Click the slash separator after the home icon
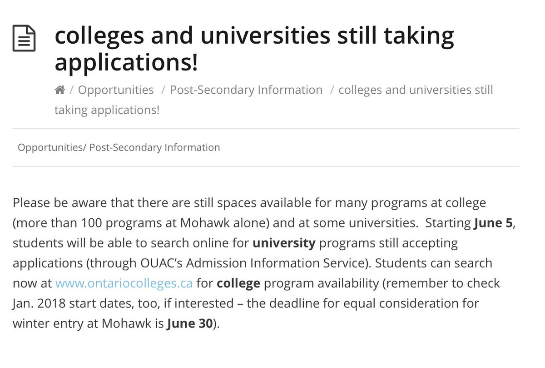The image size is (545, 368). coord(72,90)
